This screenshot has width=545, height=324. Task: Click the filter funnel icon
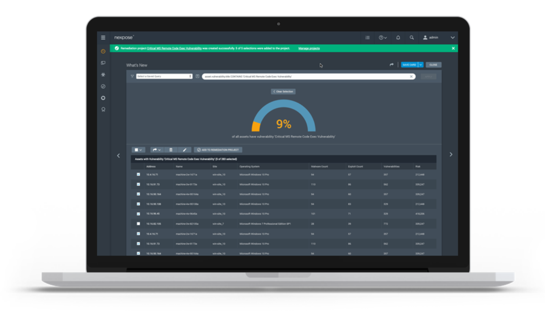click(x=132, y=76)
